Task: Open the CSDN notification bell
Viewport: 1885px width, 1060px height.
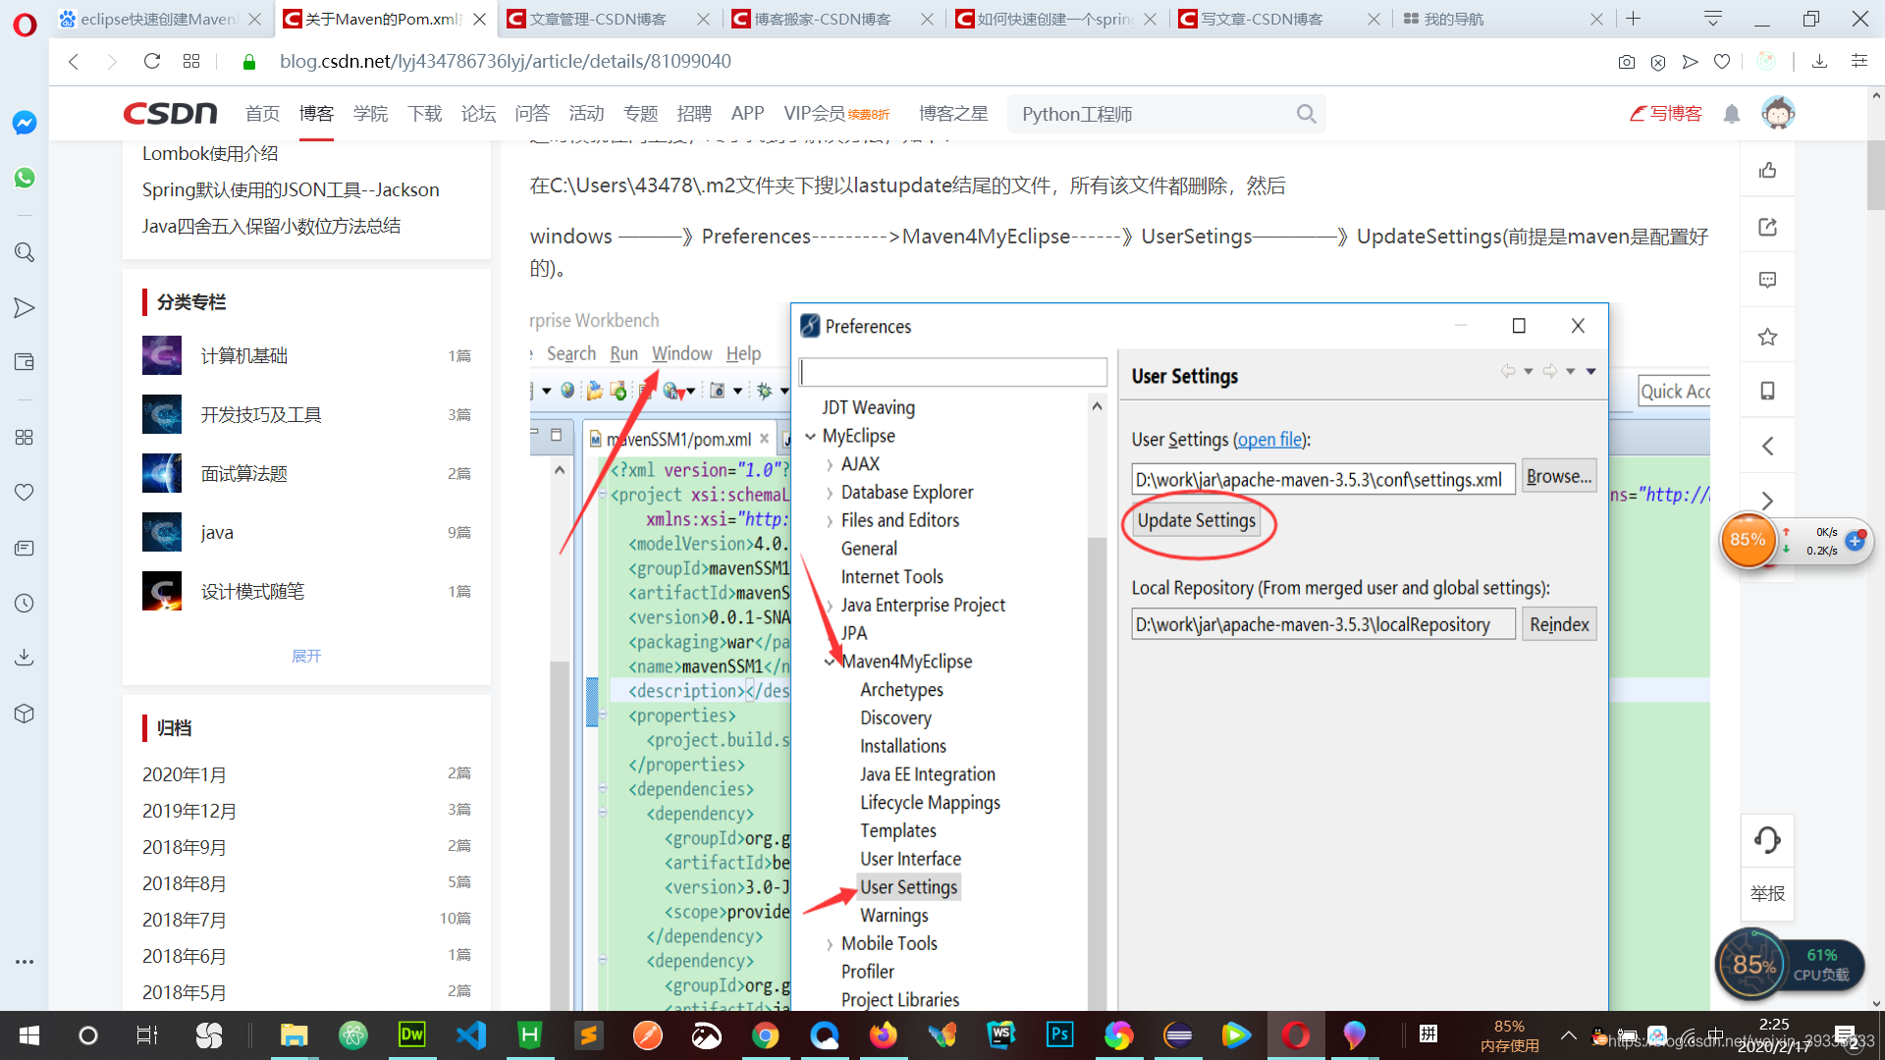Action: click(x=1732, y=114)
